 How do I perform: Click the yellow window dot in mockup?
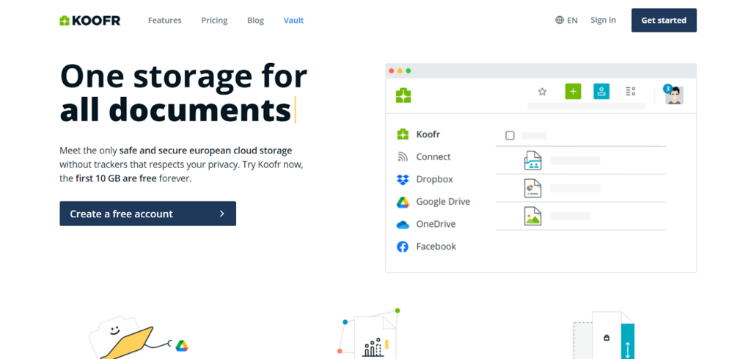(400, 71)
